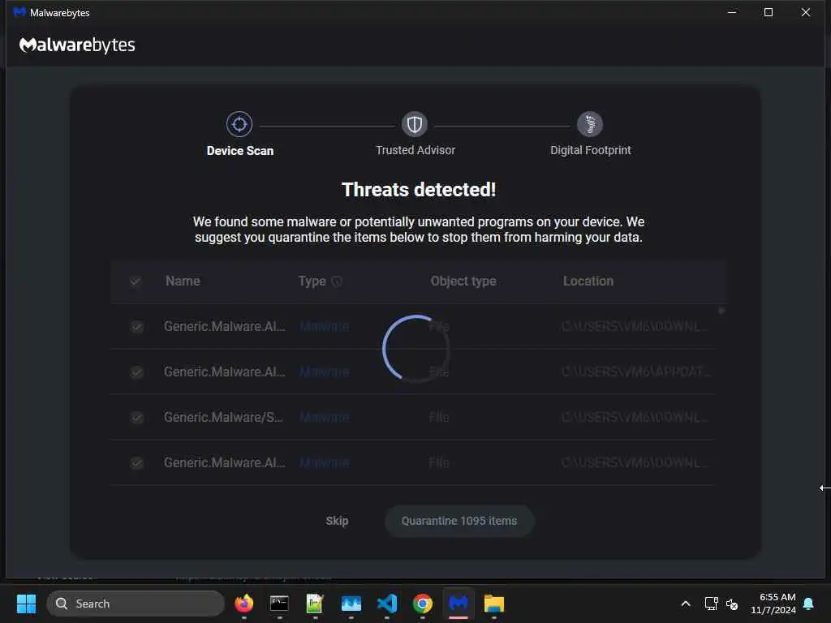
Task: Click the Generic.Malware/S... threat name
Action: (223, 418)
